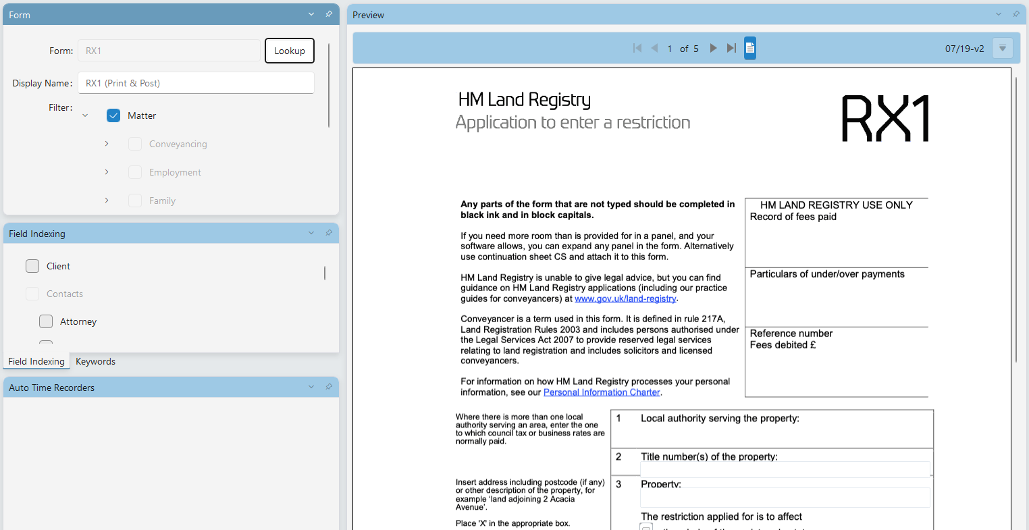This screenshot has width=1029, height=530.
Task: Click the 'Record of fees paid' text
Action: coord(793,217)
